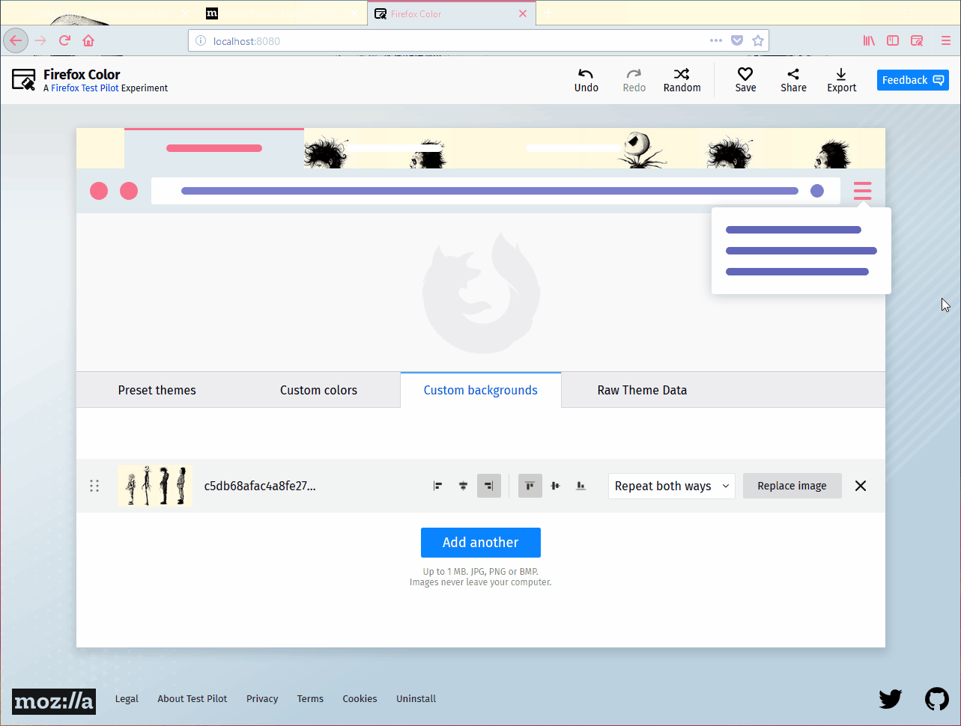The image size is (961, 726).
Task: Click the preview's pink hamburger menu icon
Action: coord(863,191)
